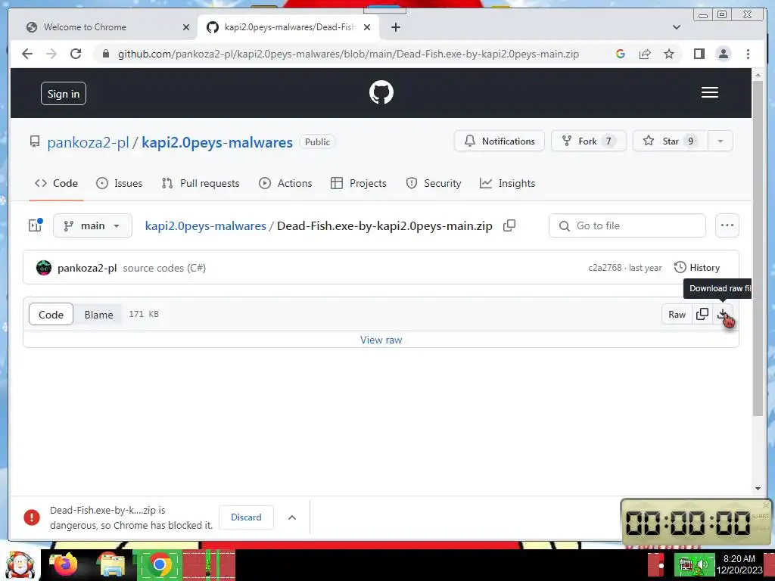Click the View raw link
The image size is (775, 581).
tap(381, 340)
